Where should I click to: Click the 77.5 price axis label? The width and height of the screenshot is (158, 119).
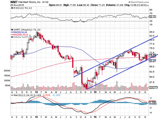(x=152, y=44)
